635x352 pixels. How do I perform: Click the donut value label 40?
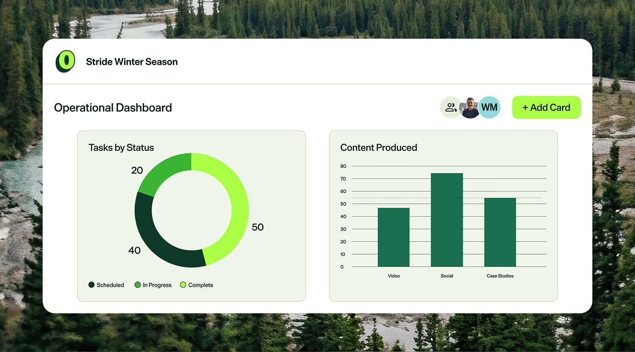(135, 250)
